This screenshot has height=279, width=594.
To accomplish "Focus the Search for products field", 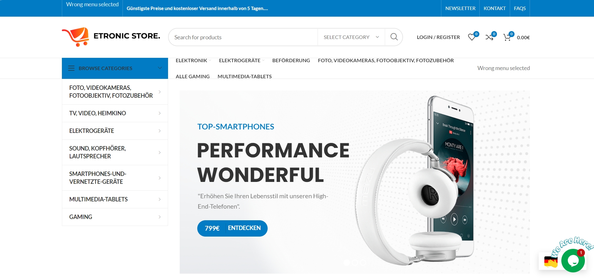I will point(243,37).
